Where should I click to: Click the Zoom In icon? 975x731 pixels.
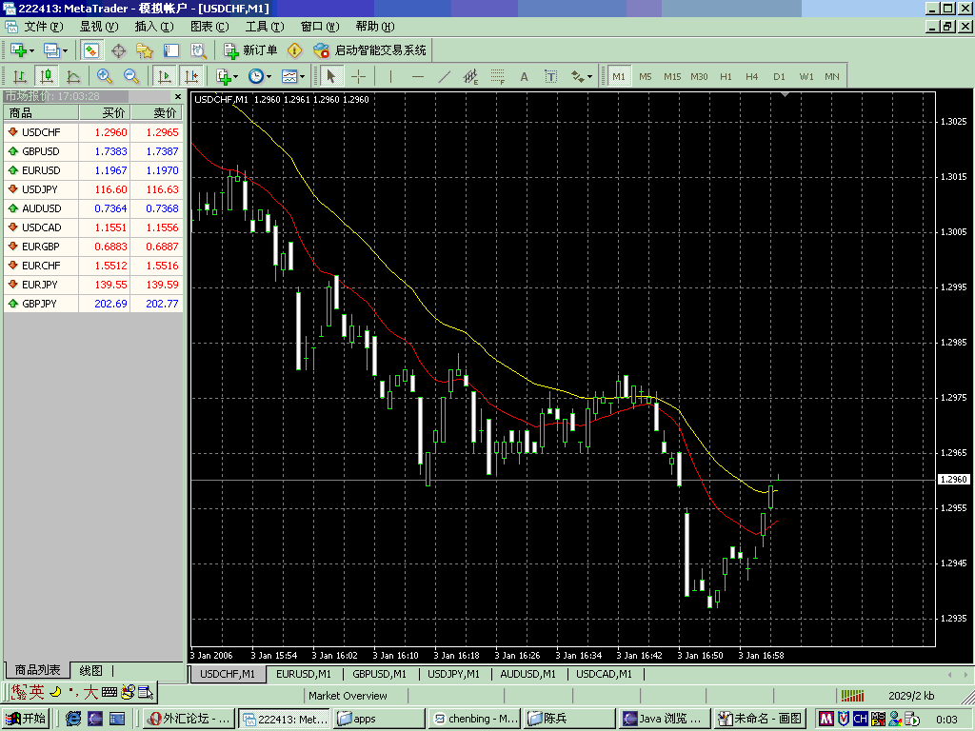click(x=105, y=75)
